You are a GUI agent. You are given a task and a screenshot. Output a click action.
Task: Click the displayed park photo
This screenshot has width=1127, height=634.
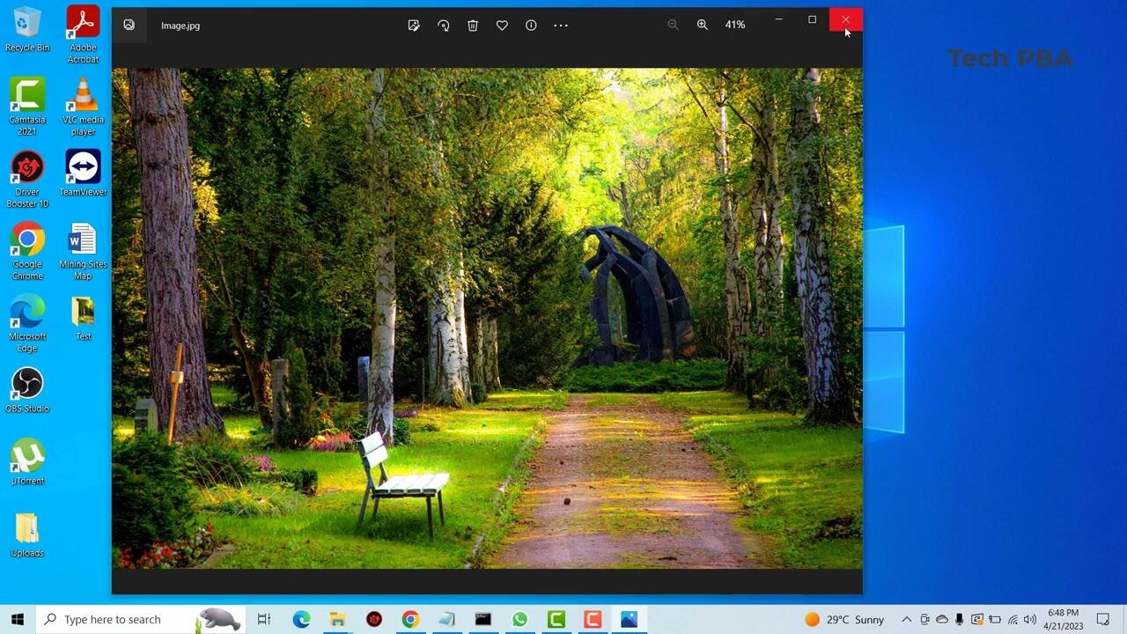point(487,318)
